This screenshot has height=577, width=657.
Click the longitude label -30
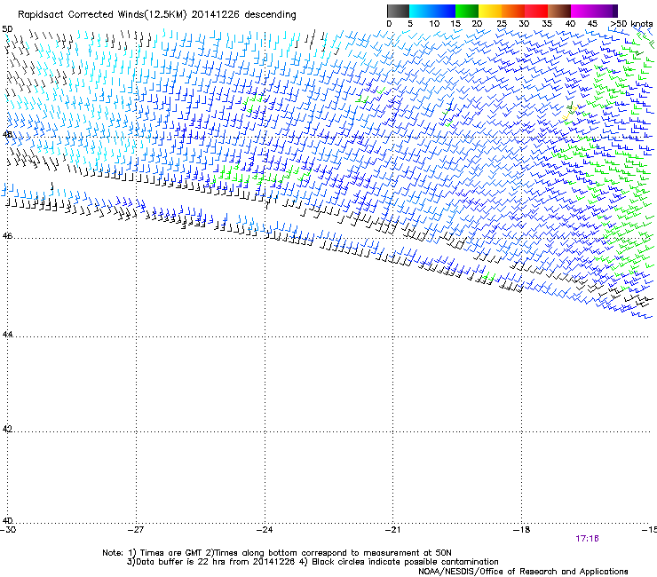[8, 530]
